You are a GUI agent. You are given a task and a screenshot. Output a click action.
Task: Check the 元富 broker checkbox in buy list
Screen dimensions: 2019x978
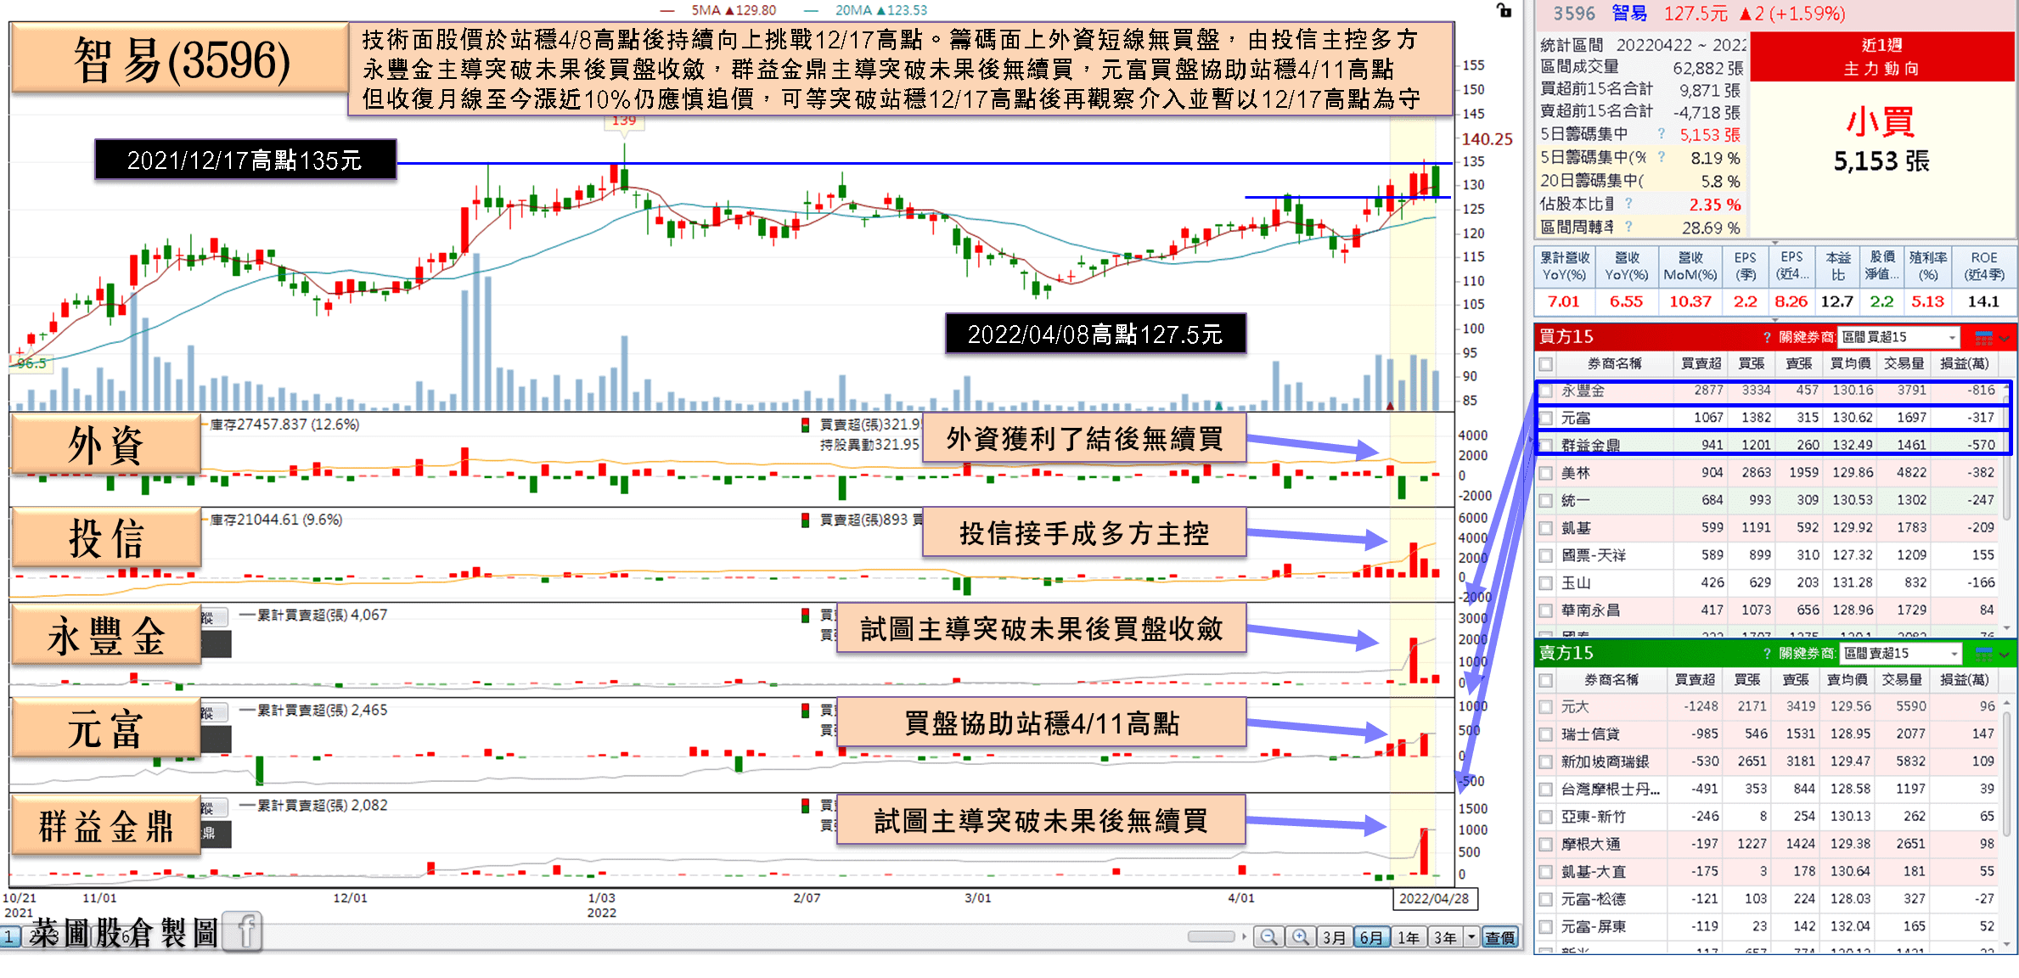[x=1546, y=419]
